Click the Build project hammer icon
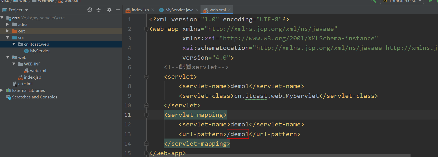 pos(373,1)
